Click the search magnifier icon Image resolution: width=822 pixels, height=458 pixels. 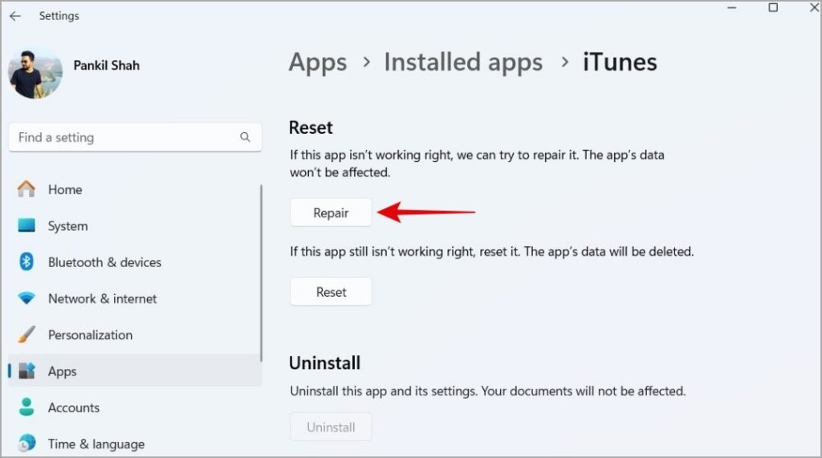245,137
